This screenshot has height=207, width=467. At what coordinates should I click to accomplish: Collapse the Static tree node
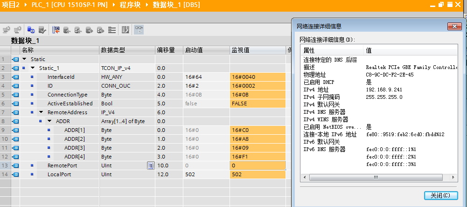24,59
